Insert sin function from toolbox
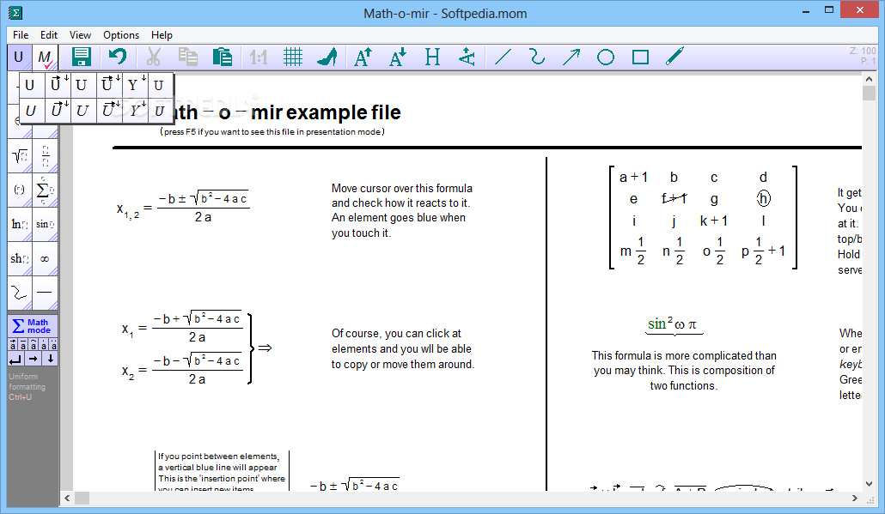The image size is (885, 514). click(46, 224)
